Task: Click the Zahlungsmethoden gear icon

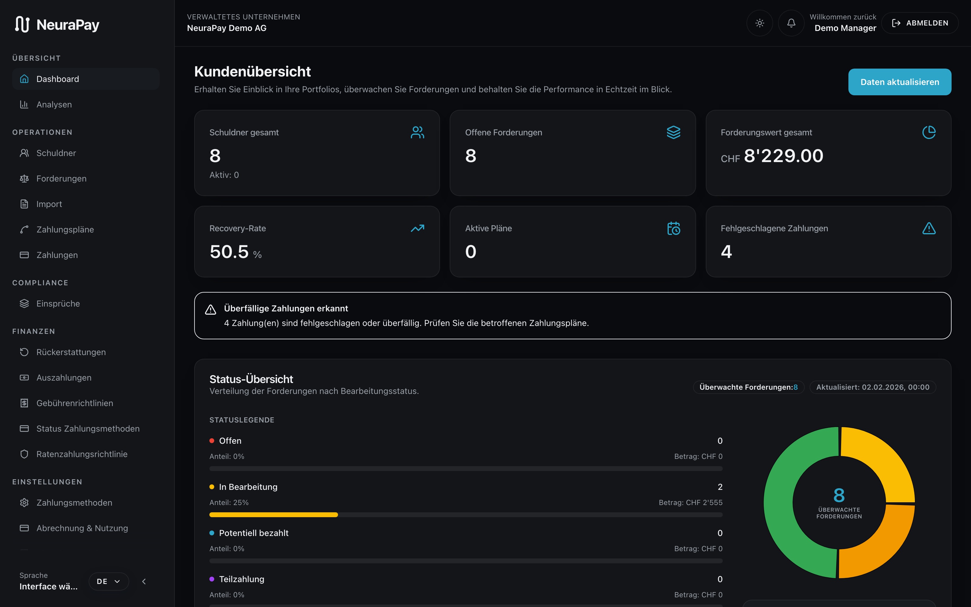Action: [x=25, y=503]
